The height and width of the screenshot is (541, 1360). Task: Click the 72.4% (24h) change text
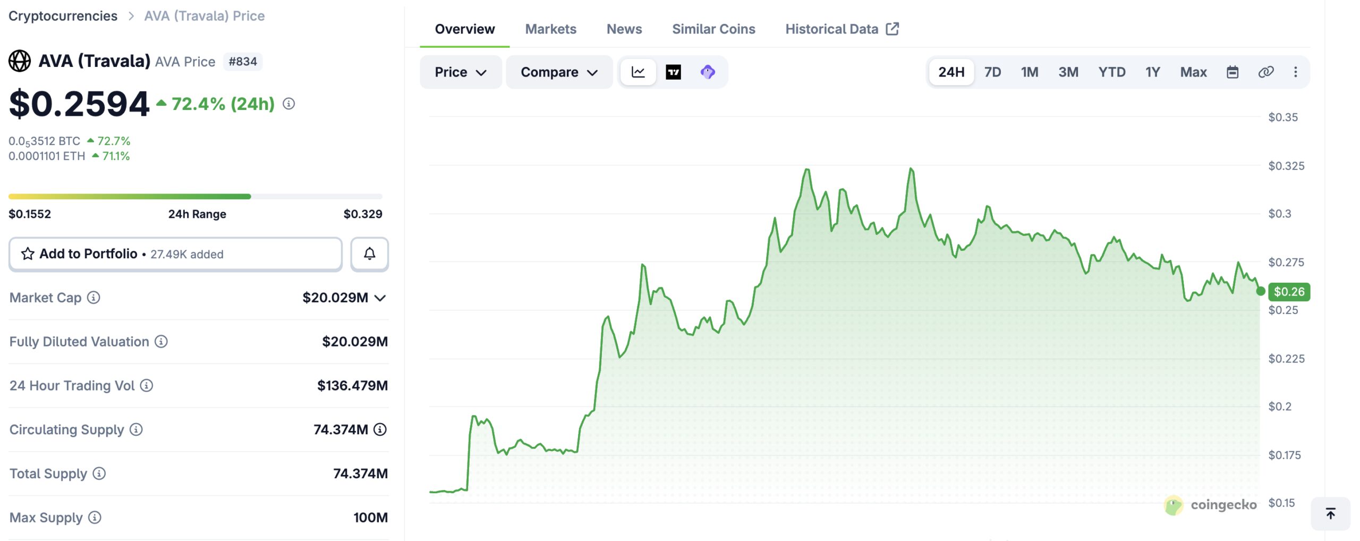(x=223, y=104)
